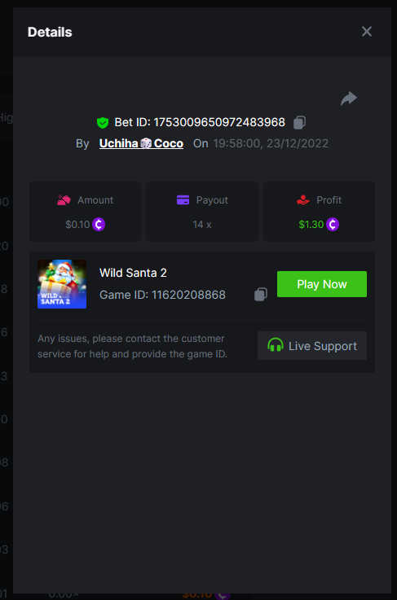
Task: Click the green $1.30 profit value
Action: pyautogui.click(x=311, y=224)
